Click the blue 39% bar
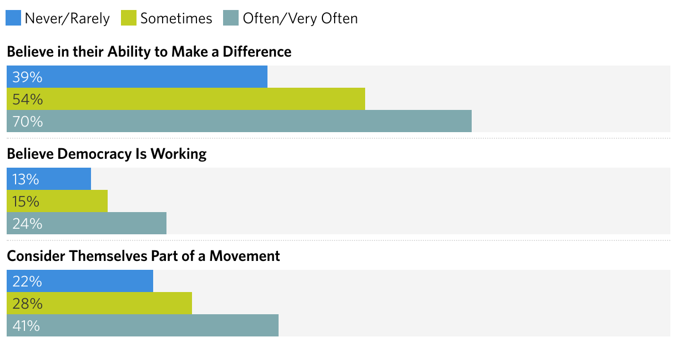This screenshot has width=677, height=342. [137, 77]
